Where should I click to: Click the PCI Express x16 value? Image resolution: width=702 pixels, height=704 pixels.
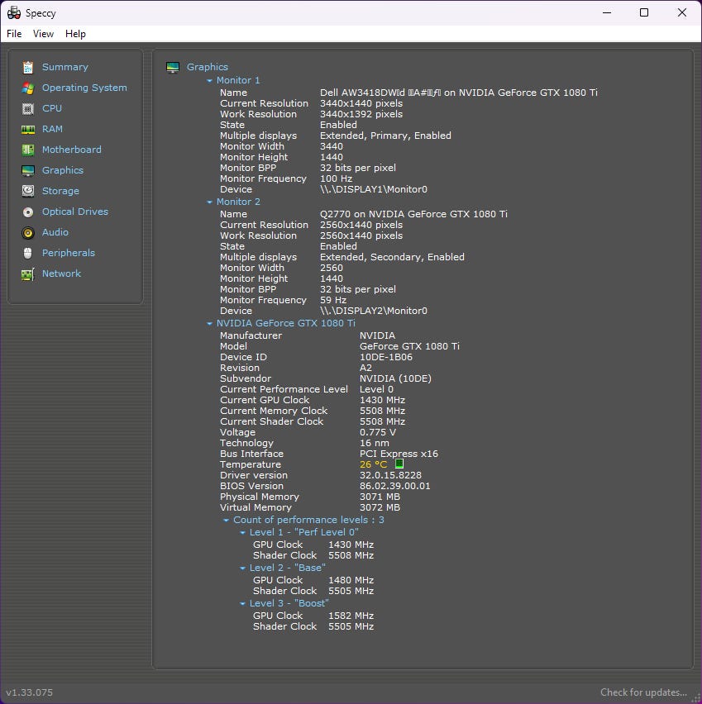pyautogui.click(x=399, y=454)
